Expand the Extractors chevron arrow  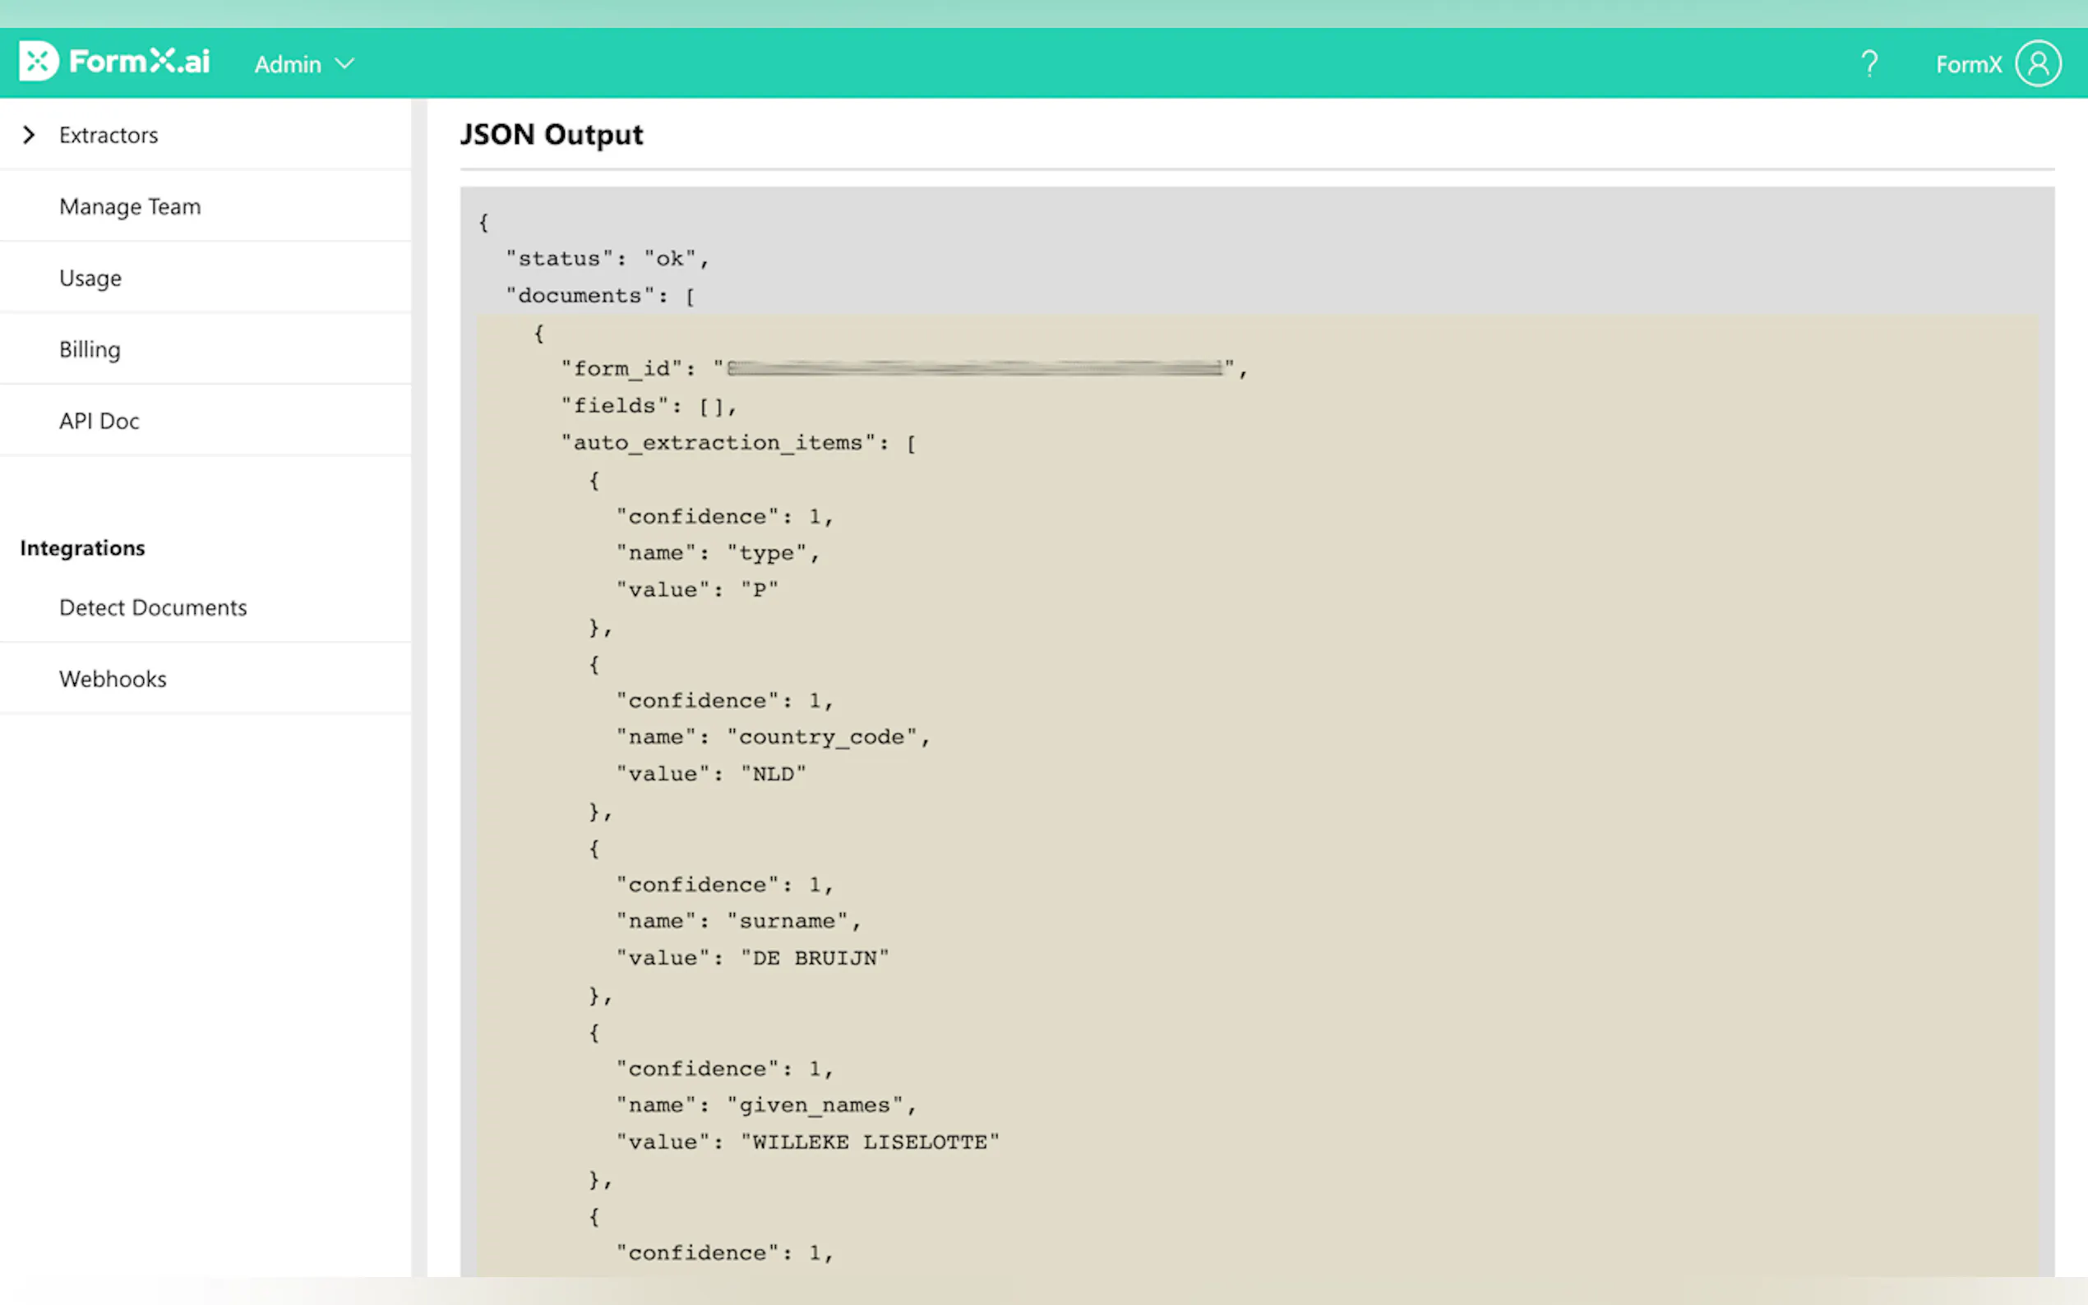[29, 135]
